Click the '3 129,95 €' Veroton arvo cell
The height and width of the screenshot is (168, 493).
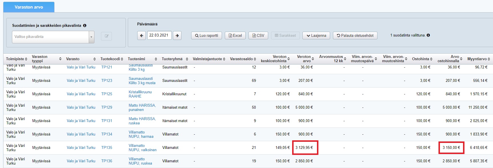(304, 148)
